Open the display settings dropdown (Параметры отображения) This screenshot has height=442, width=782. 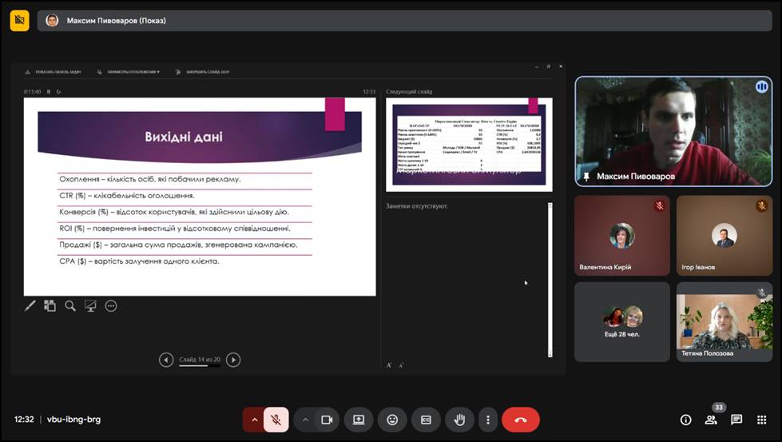pyautogui.click(x=129, y=72)
